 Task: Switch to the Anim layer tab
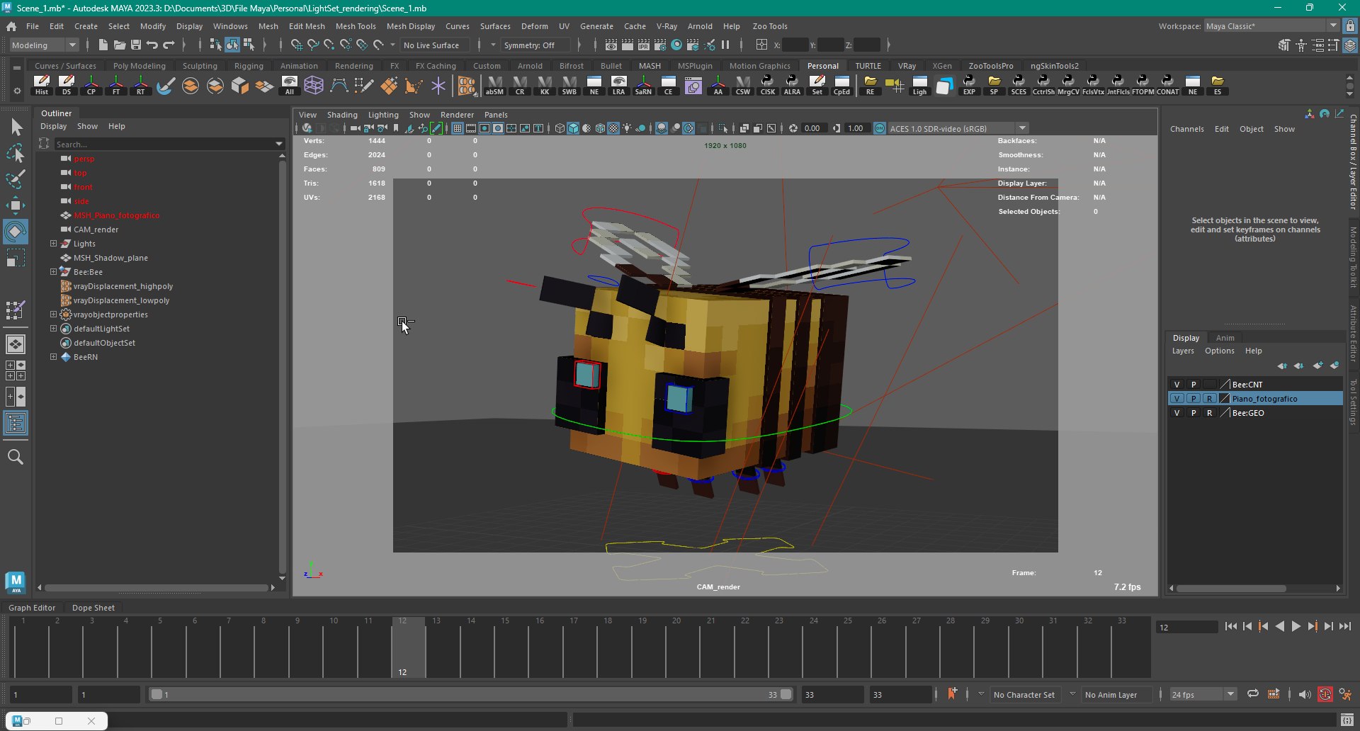tap(1225, 338)
